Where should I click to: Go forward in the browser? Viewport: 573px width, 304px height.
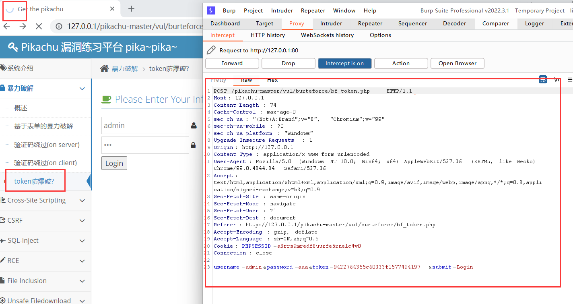(23, 26)
